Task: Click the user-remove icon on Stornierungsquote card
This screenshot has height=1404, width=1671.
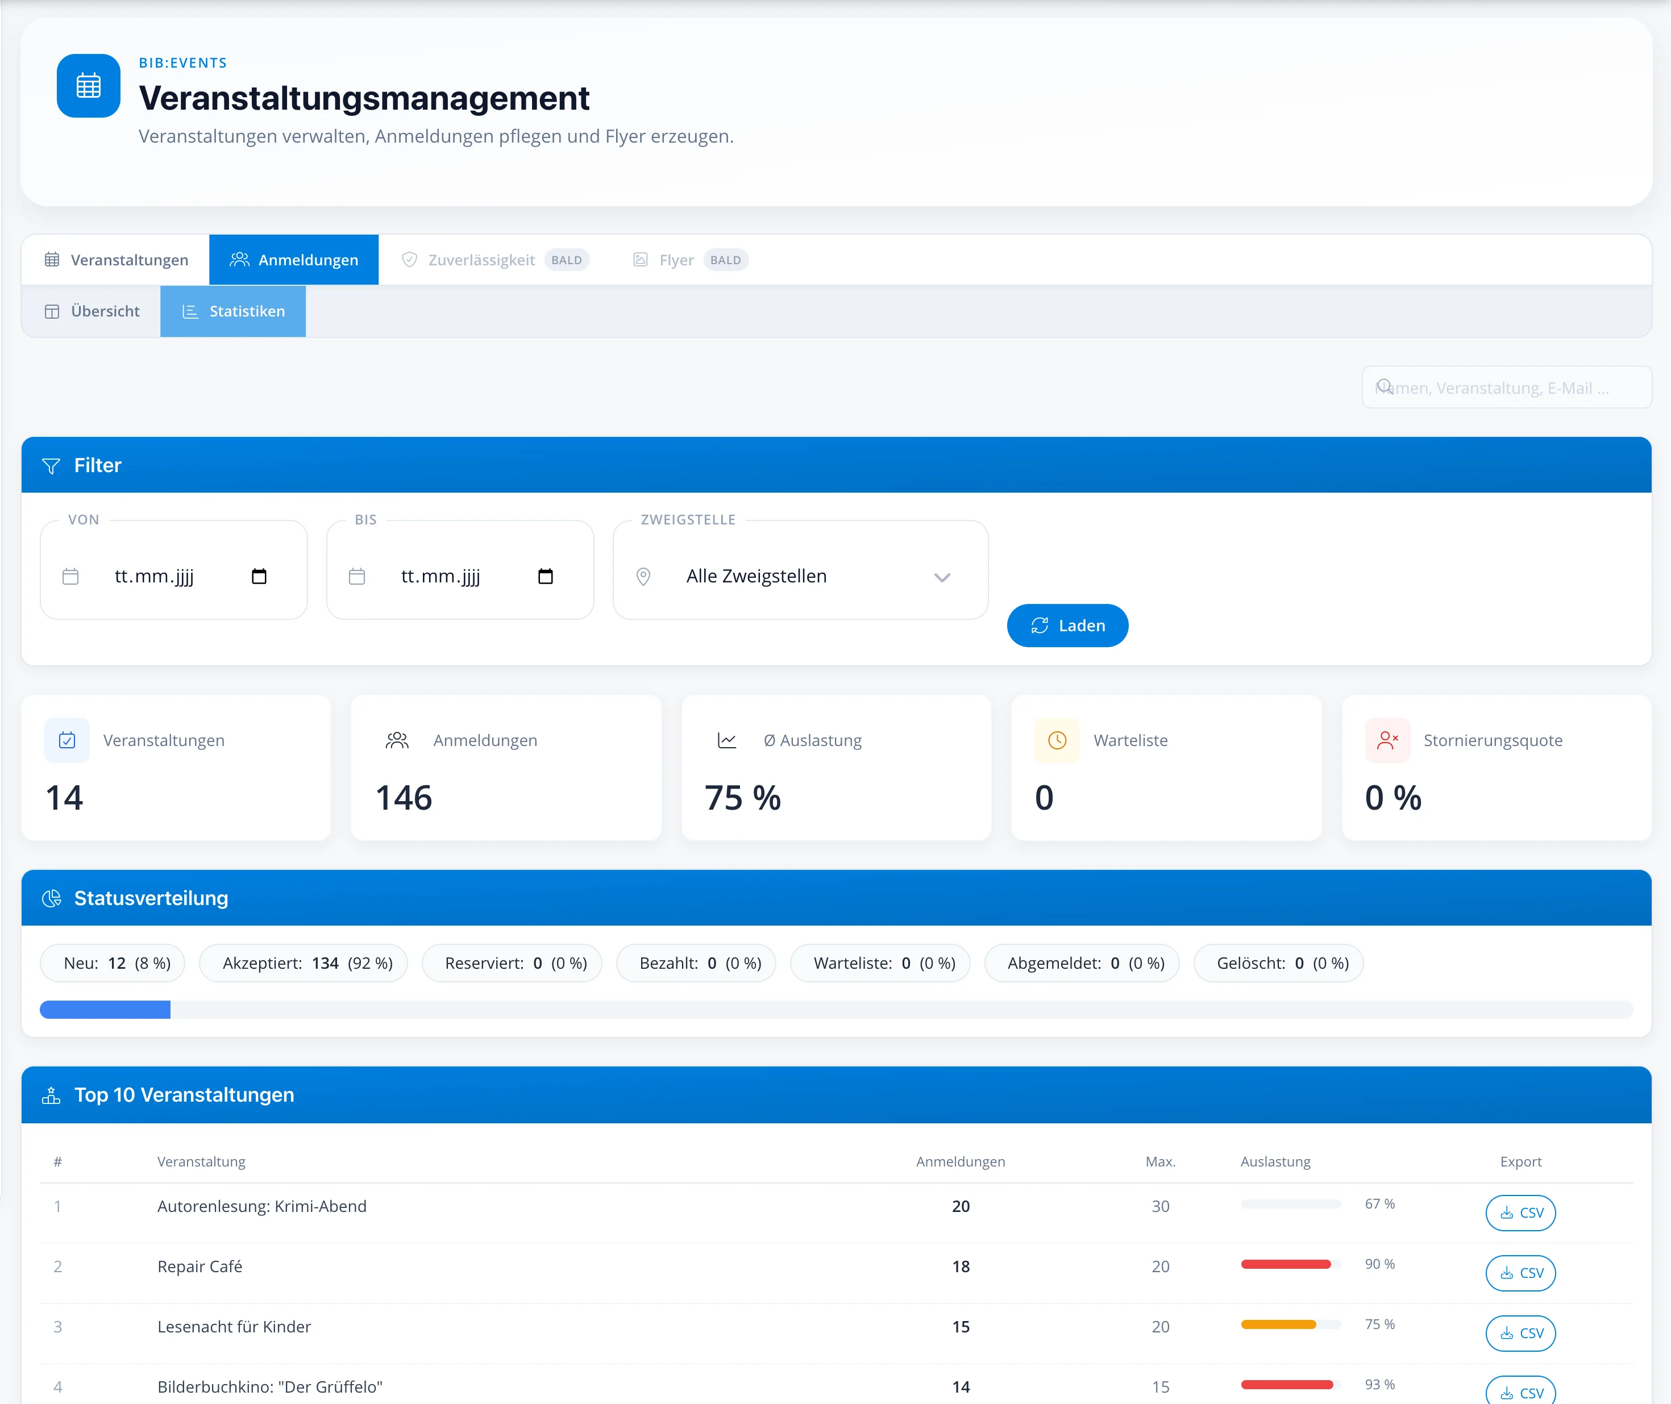Action: (1387, 740)
